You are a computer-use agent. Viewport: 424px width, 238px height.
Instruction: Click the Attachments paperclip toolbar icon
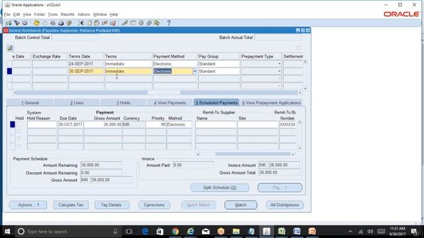pyautogui.click(x=149, y=23)
